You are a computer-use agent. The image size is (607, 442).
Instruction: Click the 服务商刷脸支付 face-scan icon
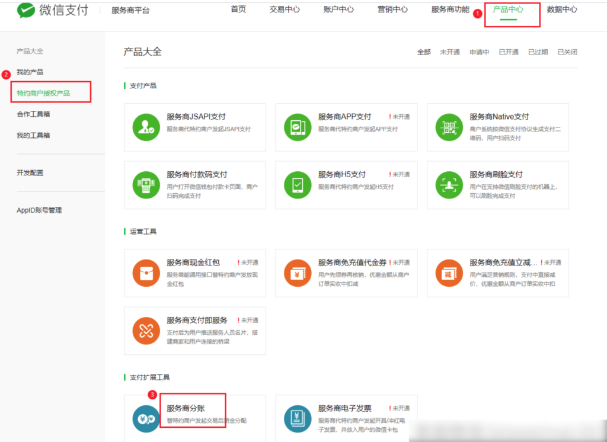coord(449,184)
